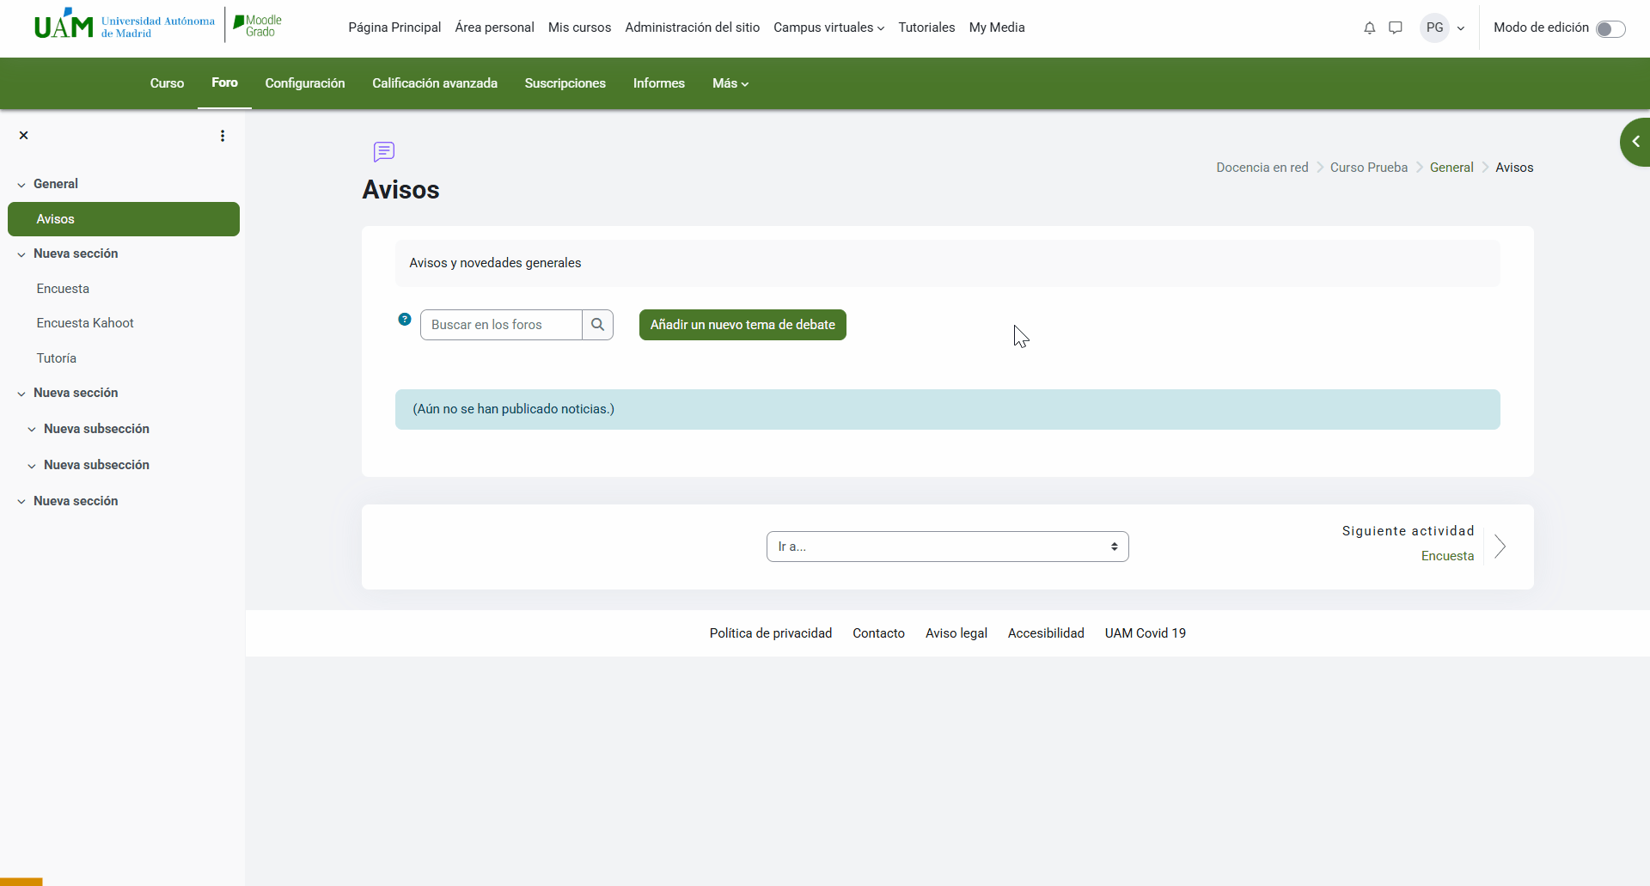Viewport: 1650px width, 886px height.
Task: Click the Buscar en los foros field
Action: pyautogui.click(x=501, y=325)
